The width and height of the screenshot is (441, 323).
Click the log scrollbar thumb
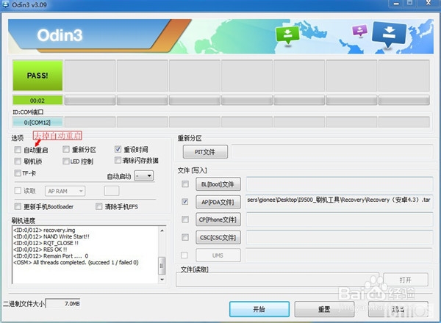click(x=162, y=266)
